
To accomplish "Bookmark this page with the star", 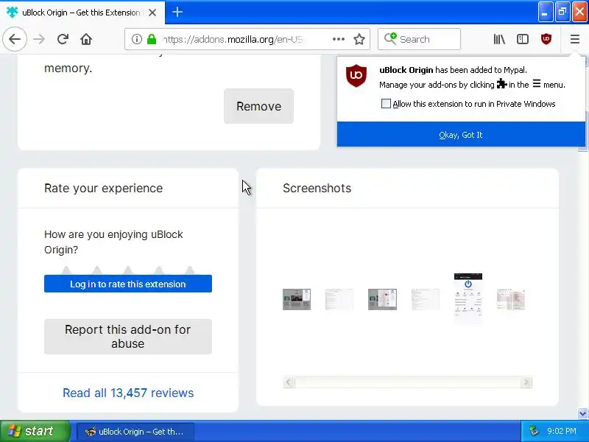I will [359, 39].
